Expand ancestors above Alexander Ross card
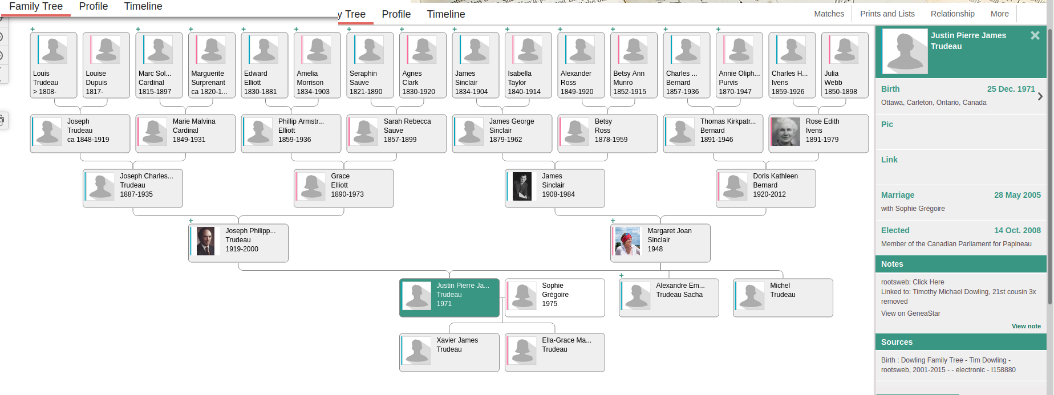The width and height of the screenshot is (1054, 395). pos(560,29)
